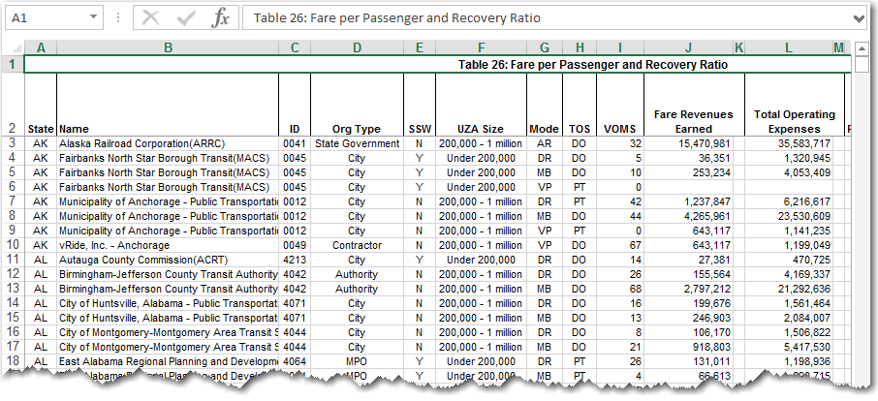Image resolution: width=878 pixels, height=401 pixels.
Task: Select 'State Government' cell
Action: pyautogui.click(x=358, y=143)
